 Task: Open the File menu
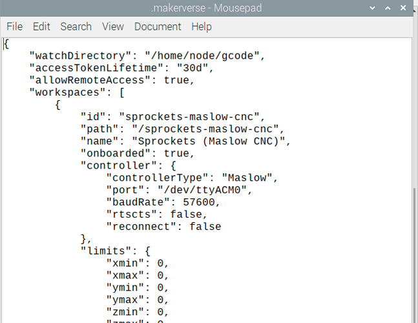(14, 26)
